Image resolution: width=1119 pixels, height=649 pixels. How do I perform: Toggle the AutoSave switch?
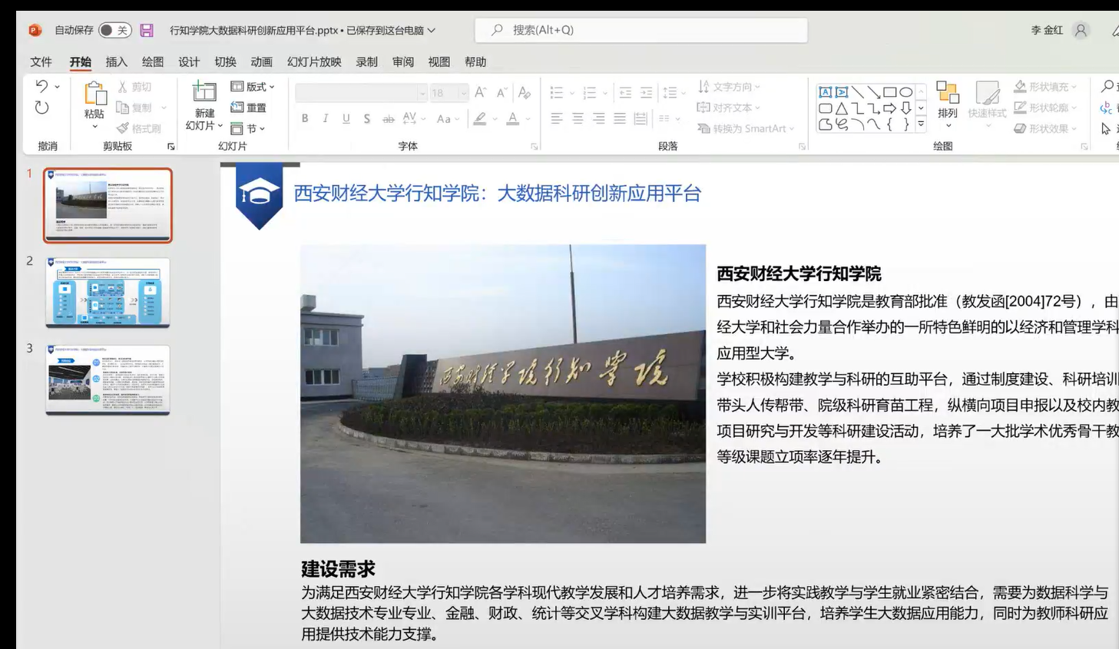[x=115, y=30]
